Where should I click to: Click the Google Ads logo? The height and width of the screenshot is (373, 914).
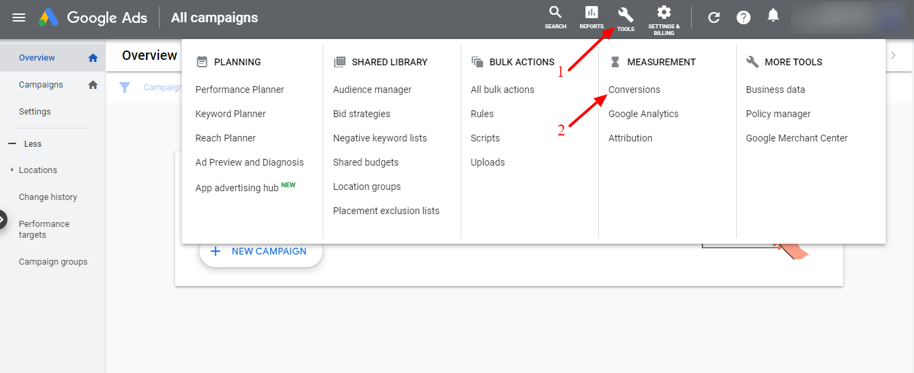pos(93,18)
